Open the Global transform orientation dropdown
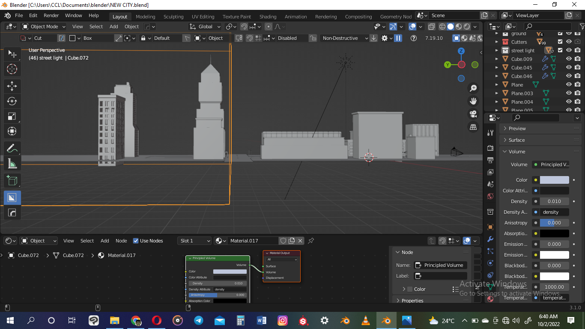 click(205, 26)
